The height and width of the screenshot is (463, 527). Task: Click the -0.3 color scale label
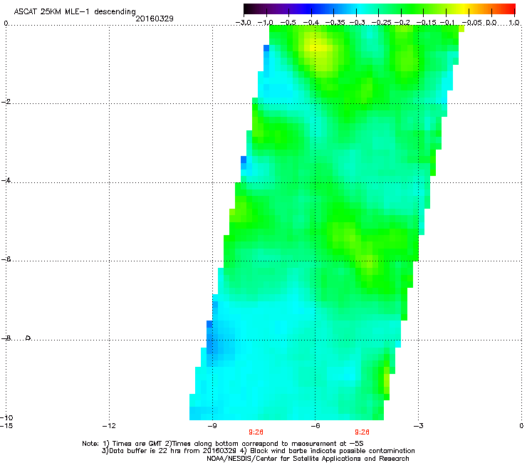point(357,23)
